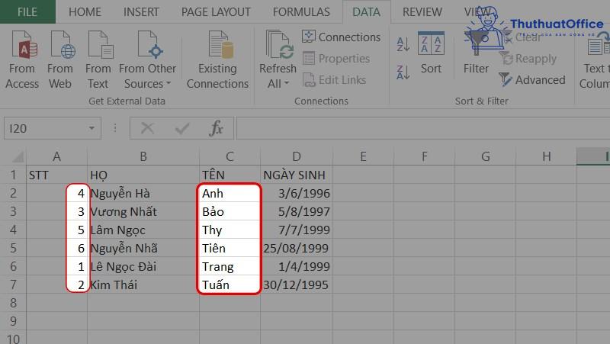Select date cell 25/08/1999

[x=297, y=248]
